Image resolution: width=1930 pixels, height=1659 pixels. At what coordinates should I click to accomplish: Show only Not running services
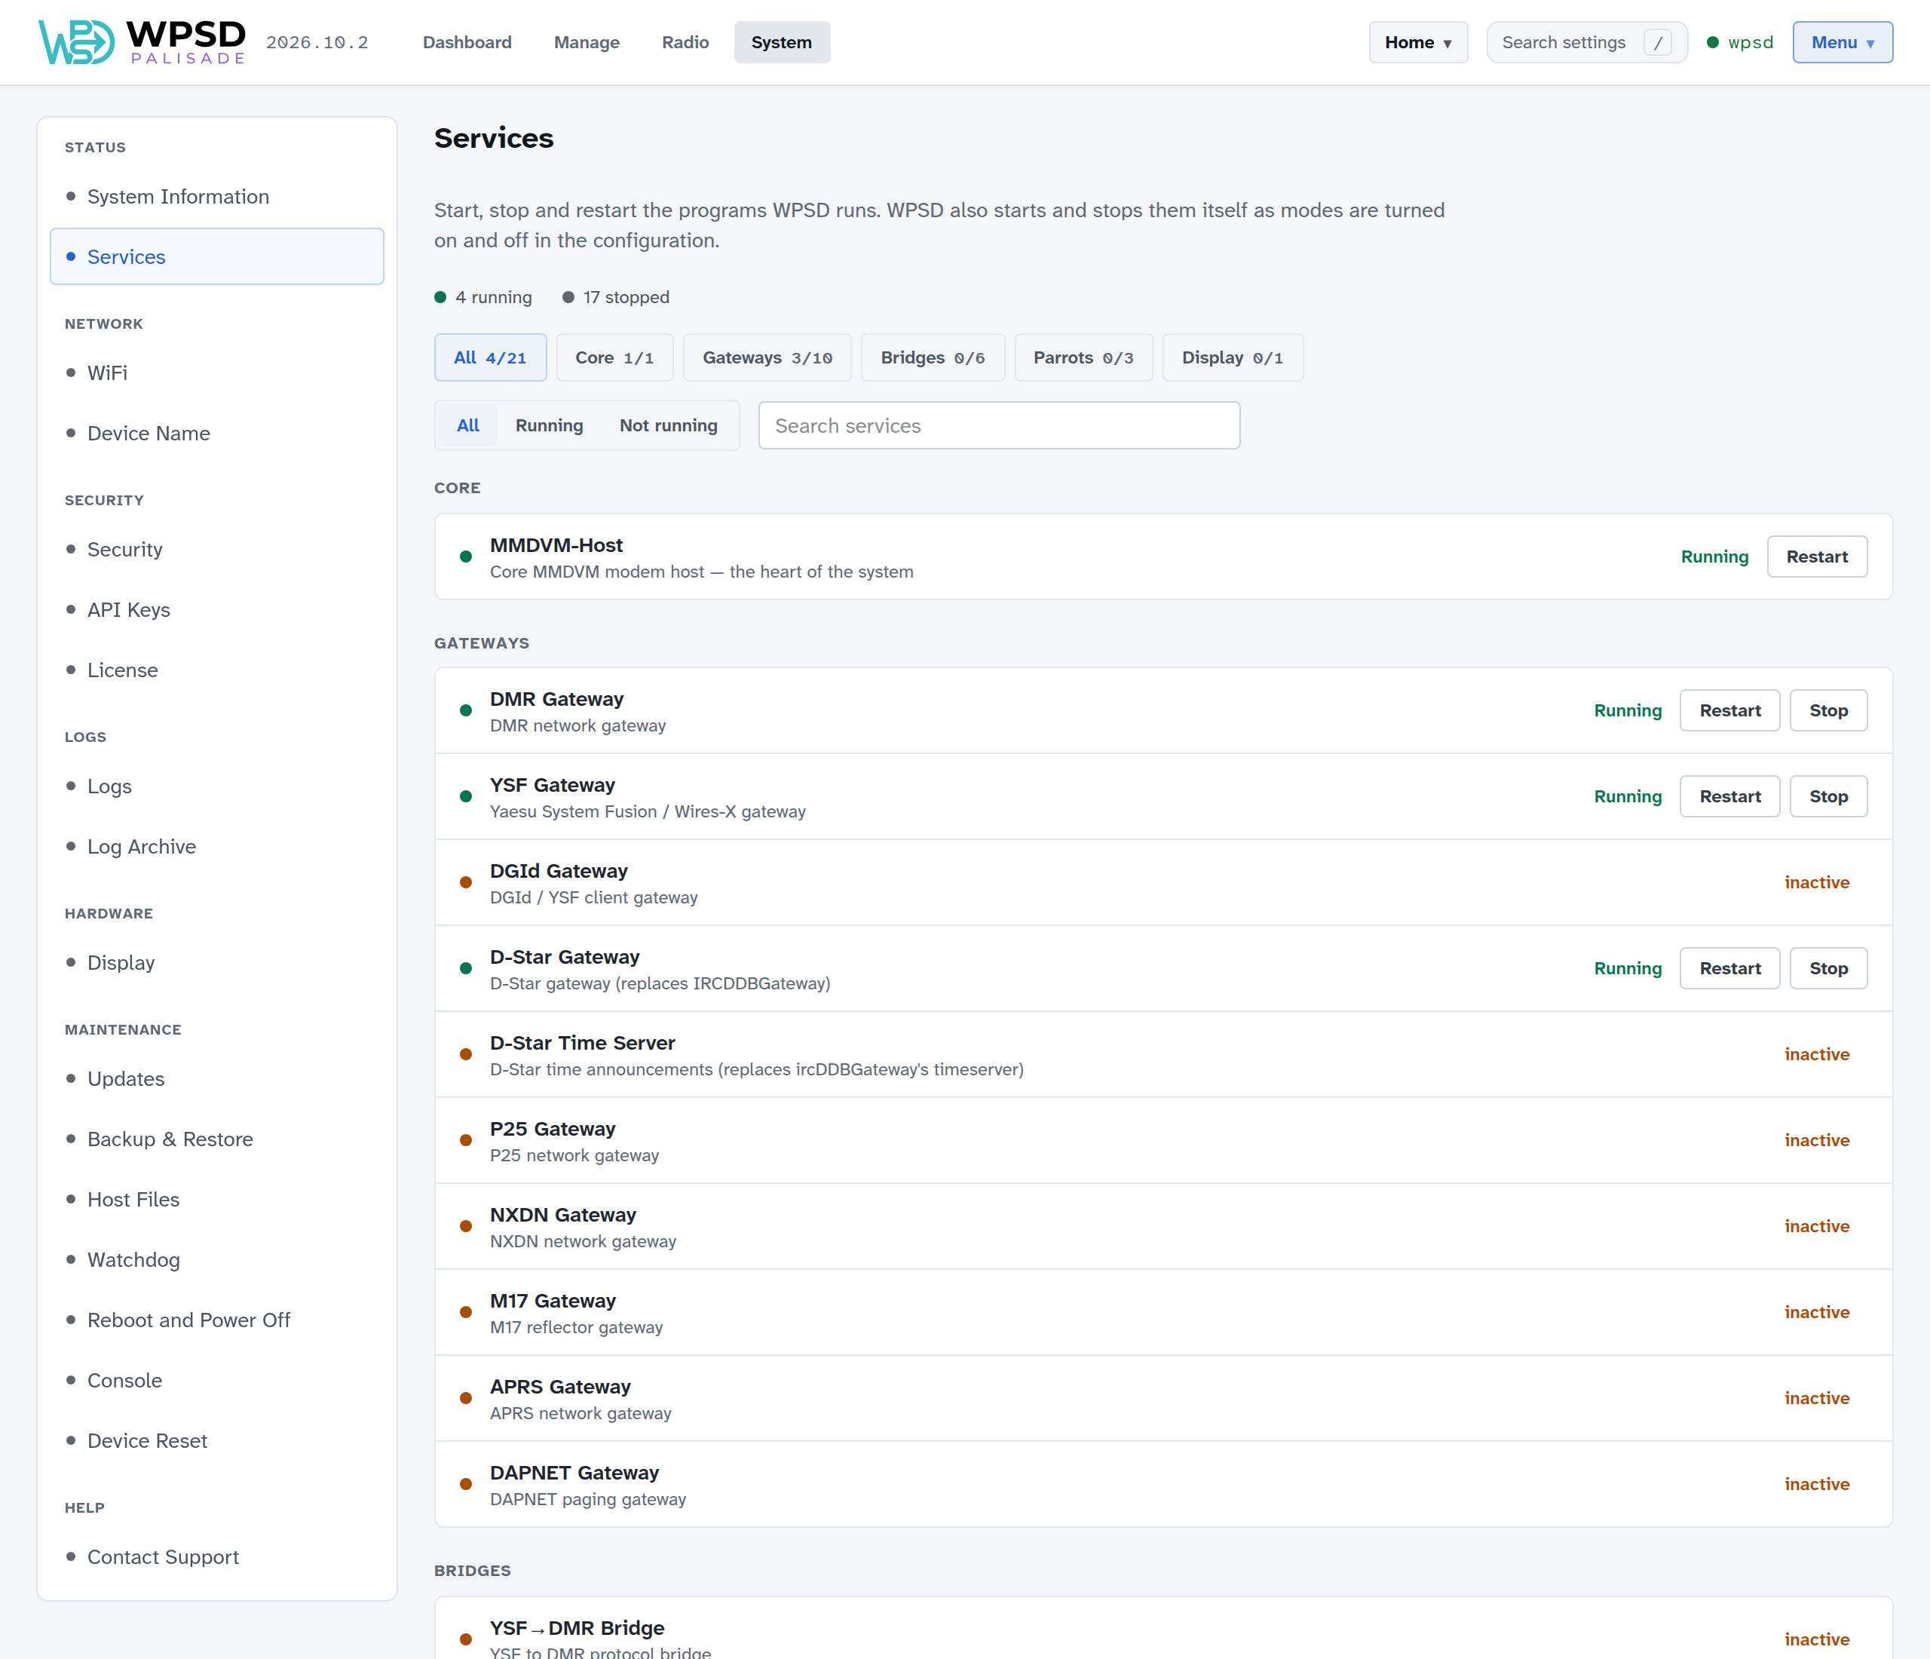point(669,426)
